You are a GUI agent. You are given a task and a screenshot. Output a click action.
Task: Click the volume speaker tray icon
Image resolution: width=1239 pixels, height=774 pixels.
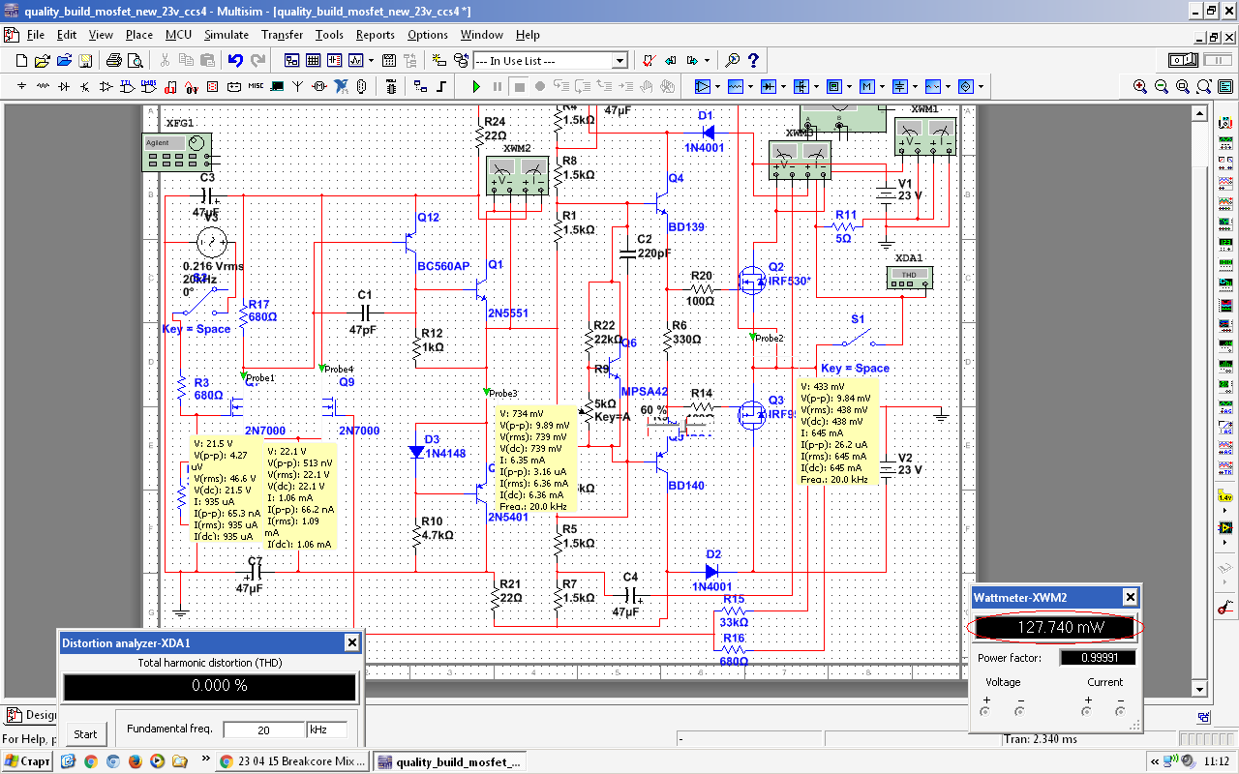pyautogui.click(x=1186, y=761)
